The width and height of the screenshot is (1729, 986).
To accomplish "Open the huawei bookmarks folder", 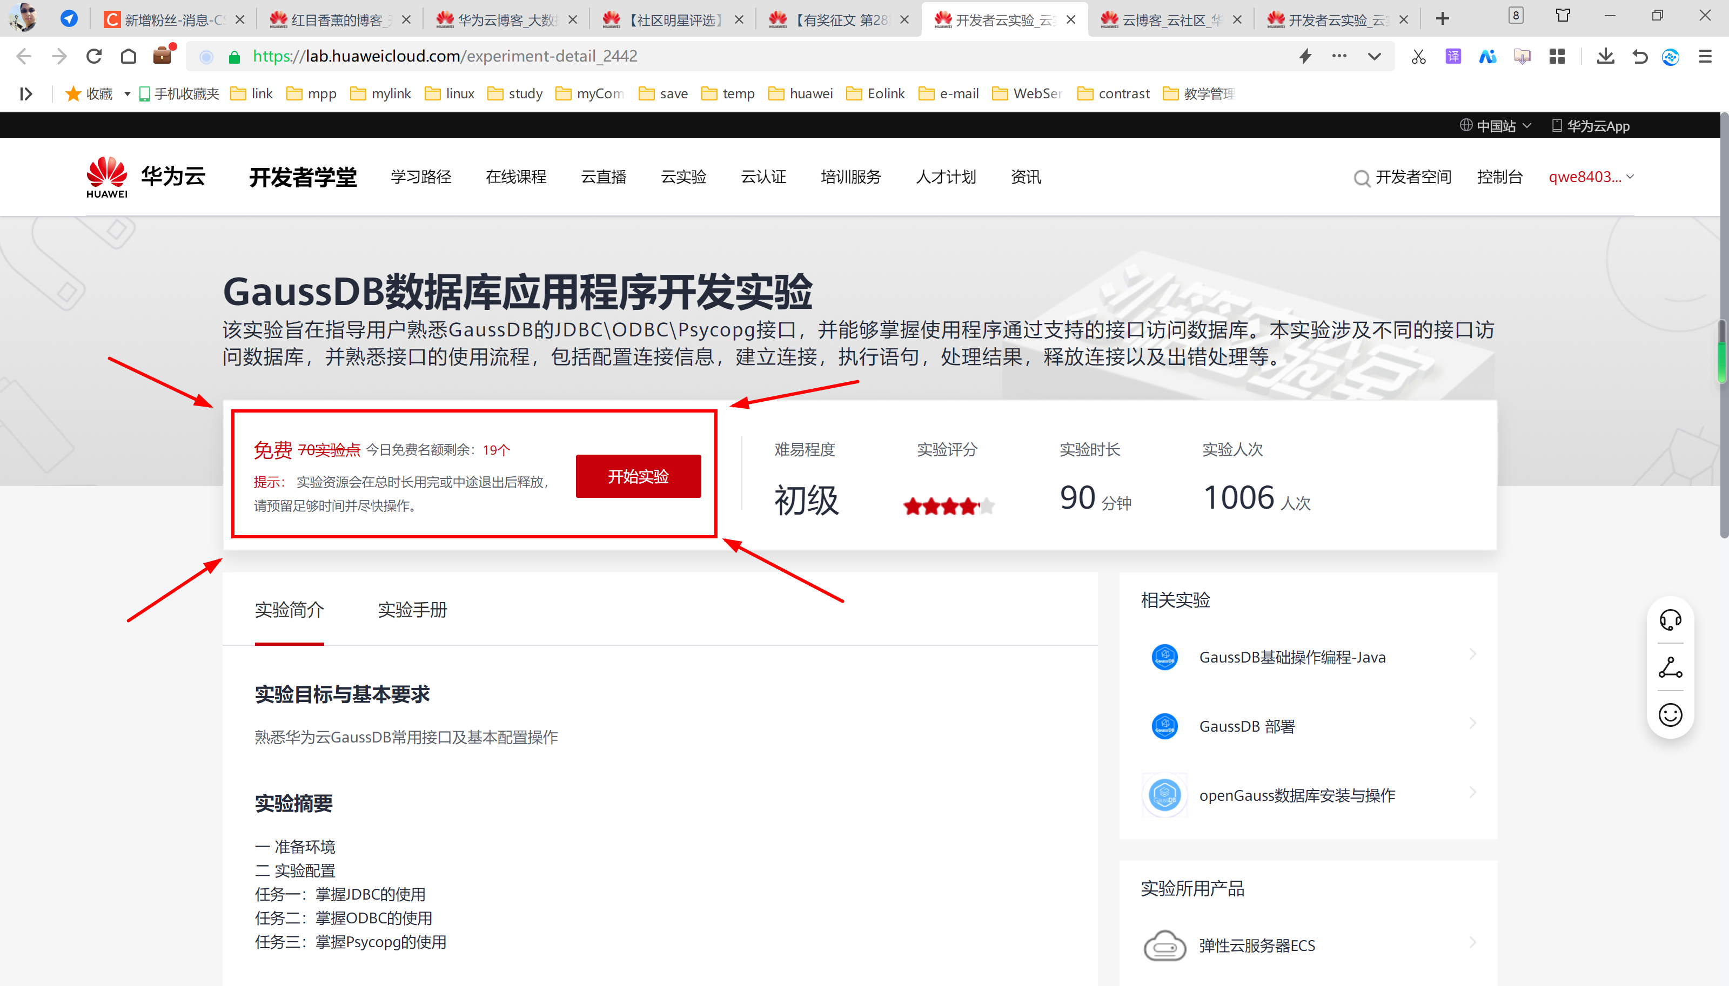I will tap(801, 93).
